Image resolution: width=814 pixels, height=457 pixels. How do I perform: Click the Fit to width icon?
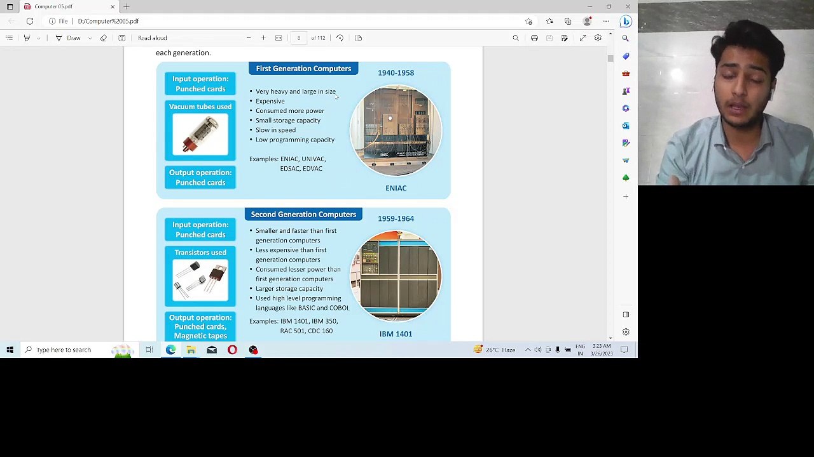[x=279, y=38]
